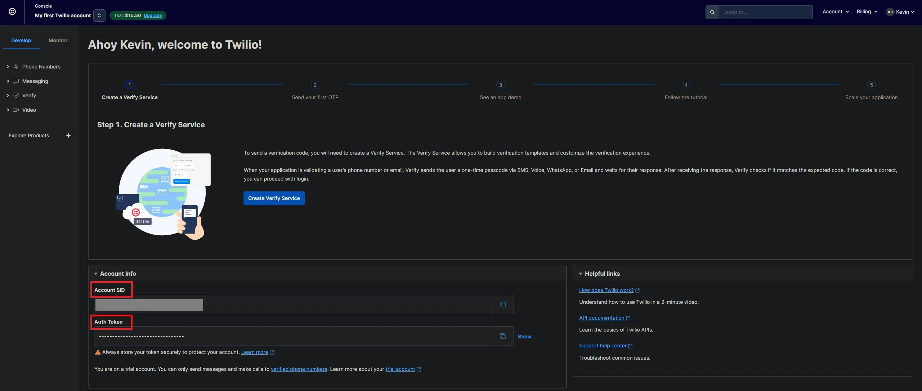
Task: Switch to the Develop tab
Action: (x=21, y=40)
